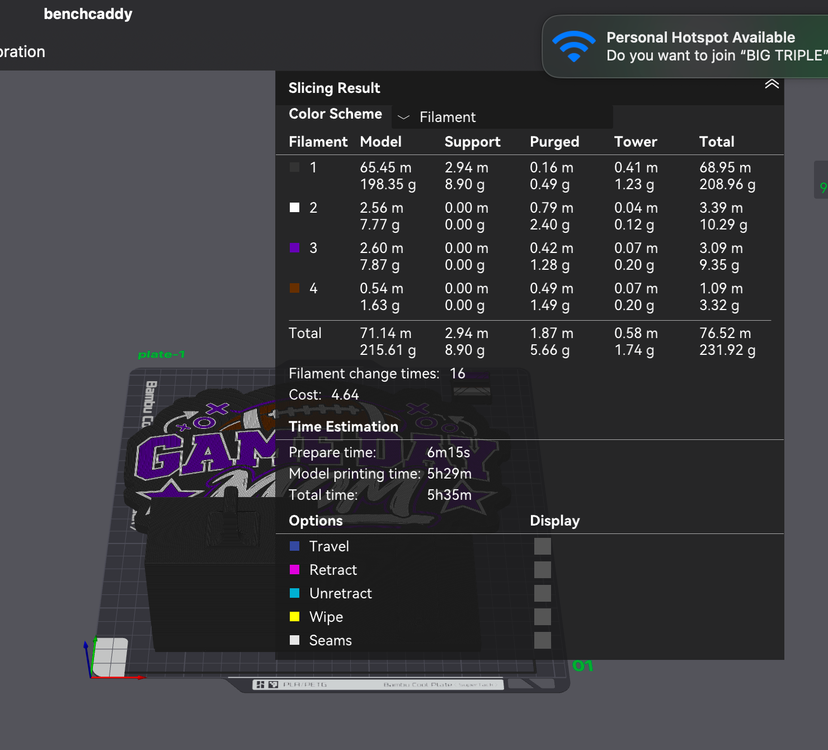Click the green plate number 01
The image size is (828, 750).
[x=582, y=666]
